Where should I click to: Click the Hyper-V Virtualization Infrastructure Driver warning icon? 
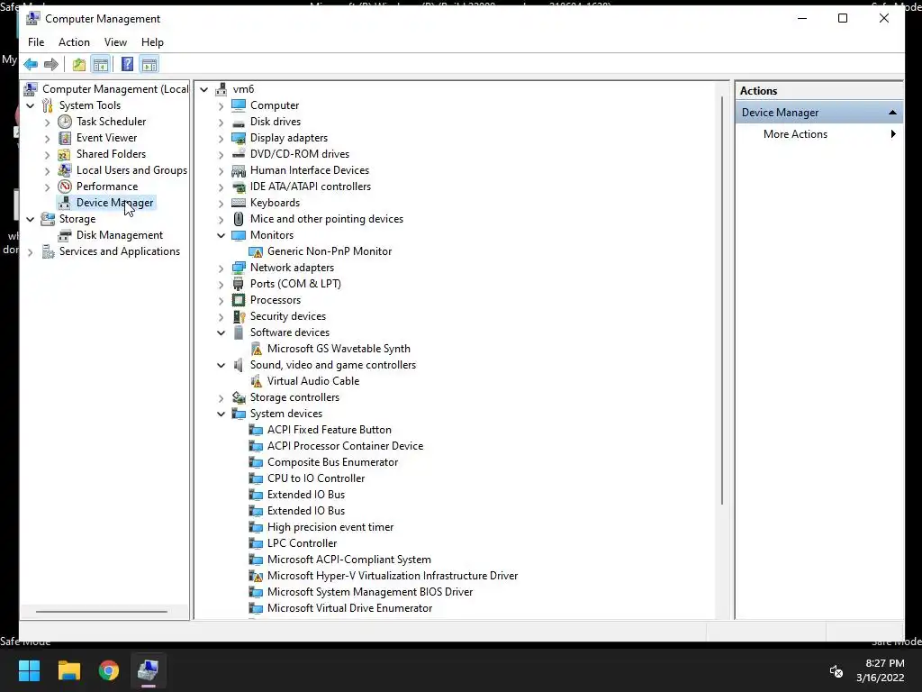(256, 576)
